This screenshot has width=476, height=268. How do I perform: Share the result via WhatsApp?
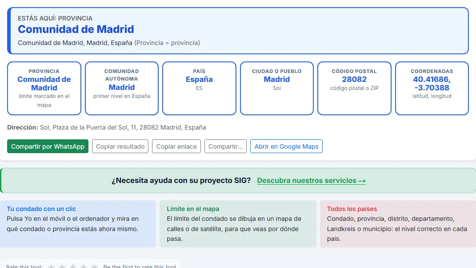(x=48, y=146)
